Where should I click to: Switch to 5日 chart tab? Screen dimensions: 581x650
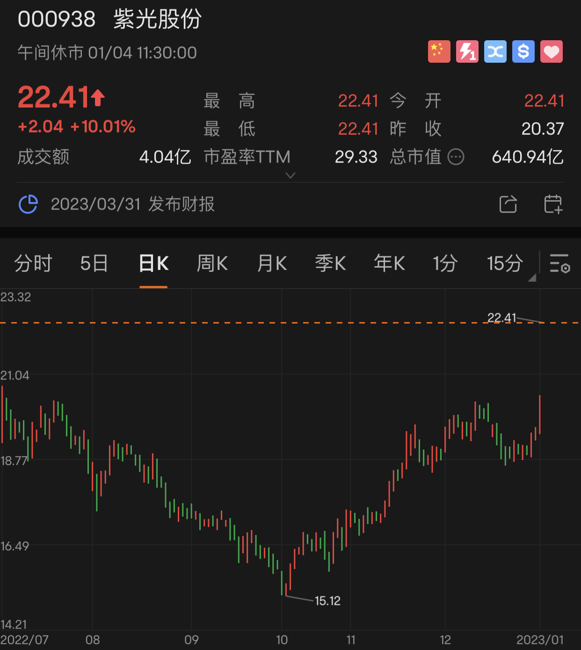click(94, 263)
